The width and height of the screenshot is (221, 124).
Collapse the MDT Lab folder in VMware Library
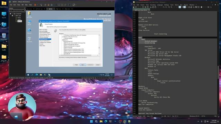pyautogui.click(x=12, y=15)
